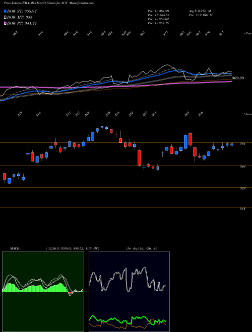This screenshot has width=252, height=332.
Task: Select the 'DOW MT: 355' legend label
Action: pos(20,18)
